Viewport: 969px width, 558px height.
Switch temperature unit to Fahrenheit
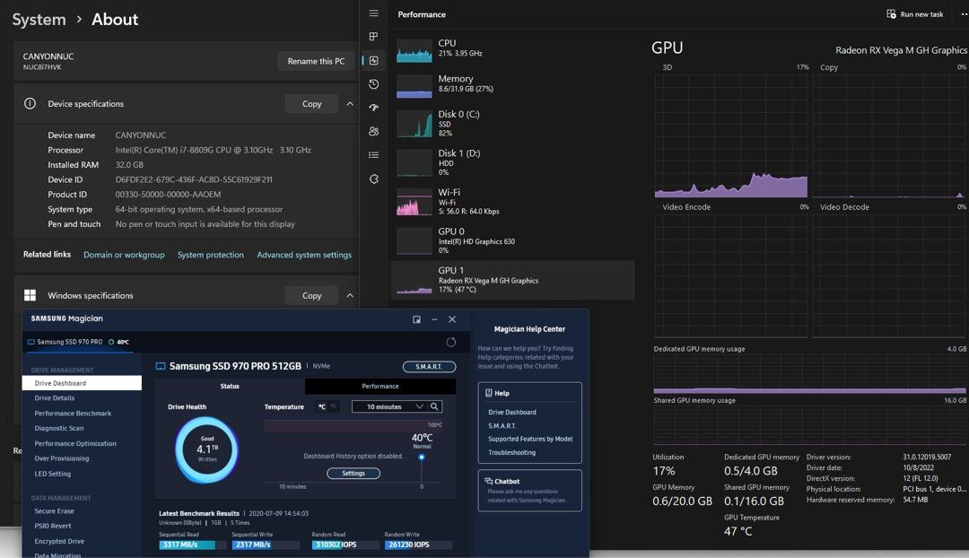[x=334, y=406]
